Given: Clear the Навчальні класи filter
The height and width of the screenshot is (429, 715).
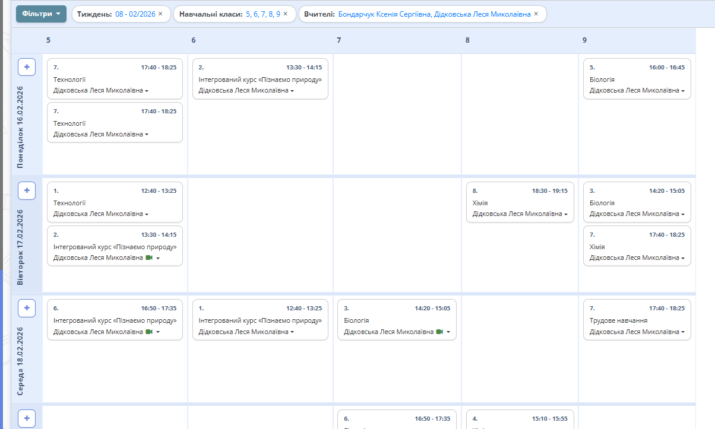Looking at the screenshot, I should [x=286, y=14].
